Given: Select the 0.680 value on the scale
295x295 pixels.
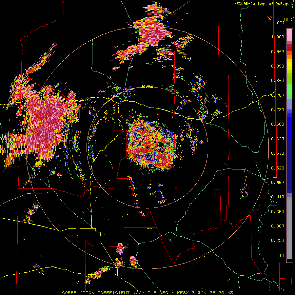Looking at the screenshot, I should click(278, 124).
